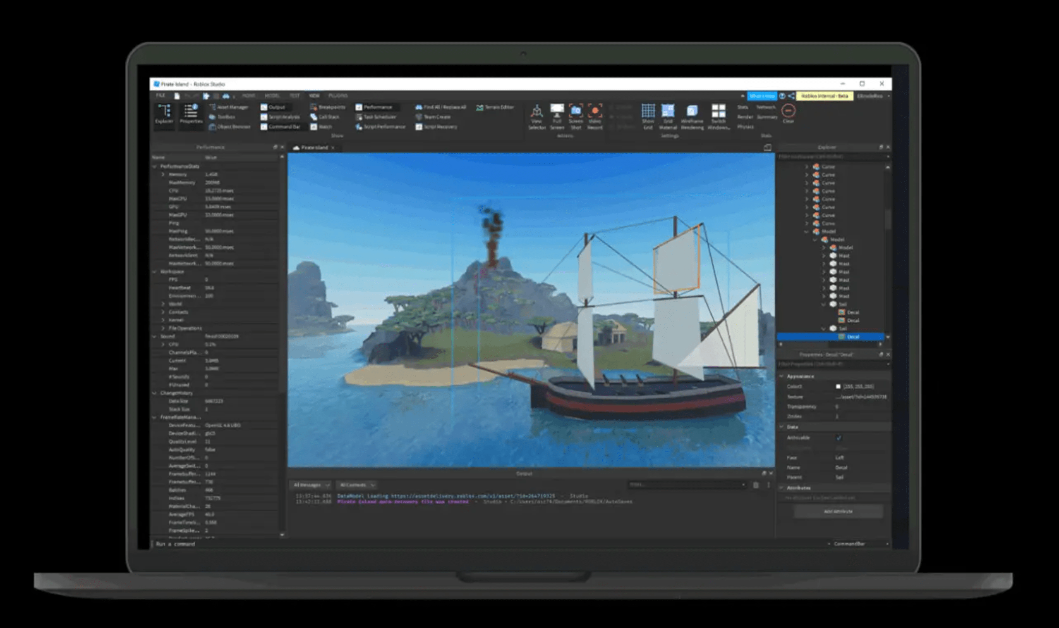The width and height of the screenshot is (1059, 628).
Task: Switch to the PLUGINS ribbon tab
Action: tap(338, 95)
